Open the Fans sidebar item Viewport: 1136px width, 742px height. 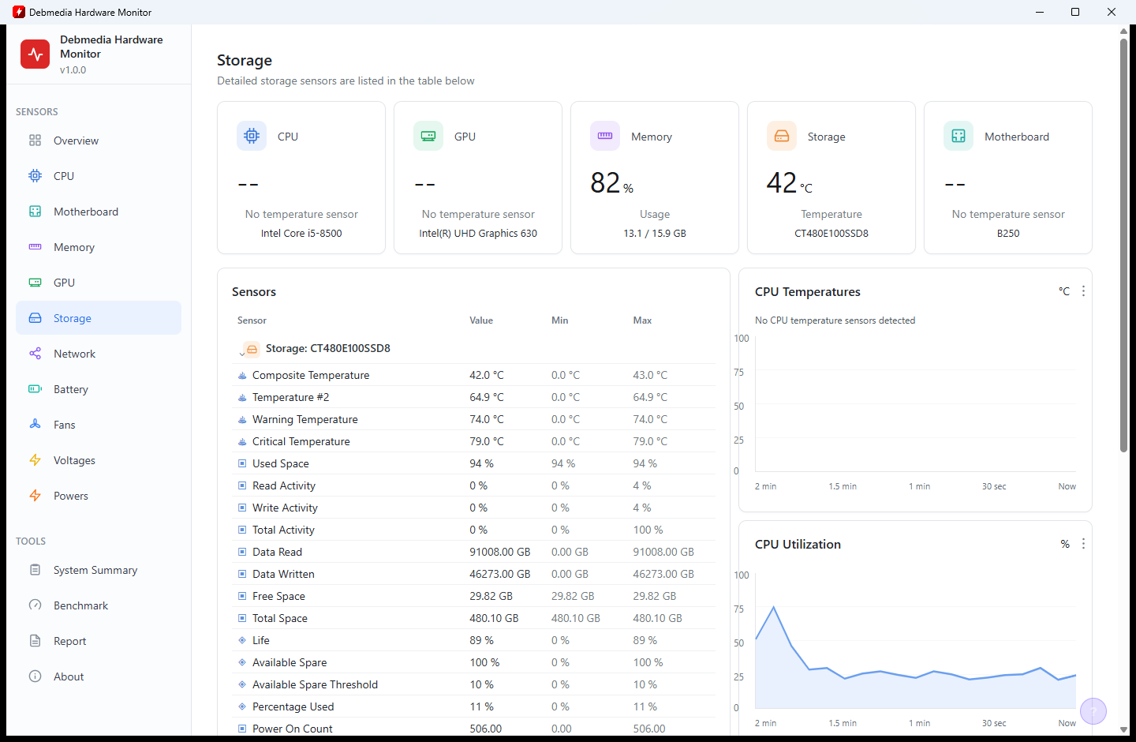point(99,425)
